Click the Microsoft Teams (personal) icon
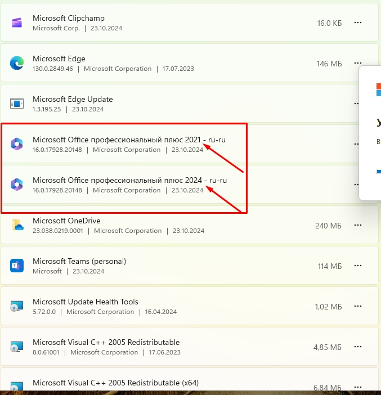 17,266
